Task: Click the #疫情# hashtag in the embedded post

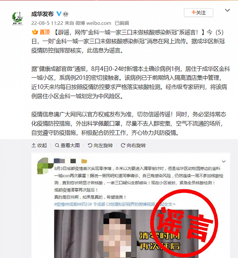Action: 60,204
